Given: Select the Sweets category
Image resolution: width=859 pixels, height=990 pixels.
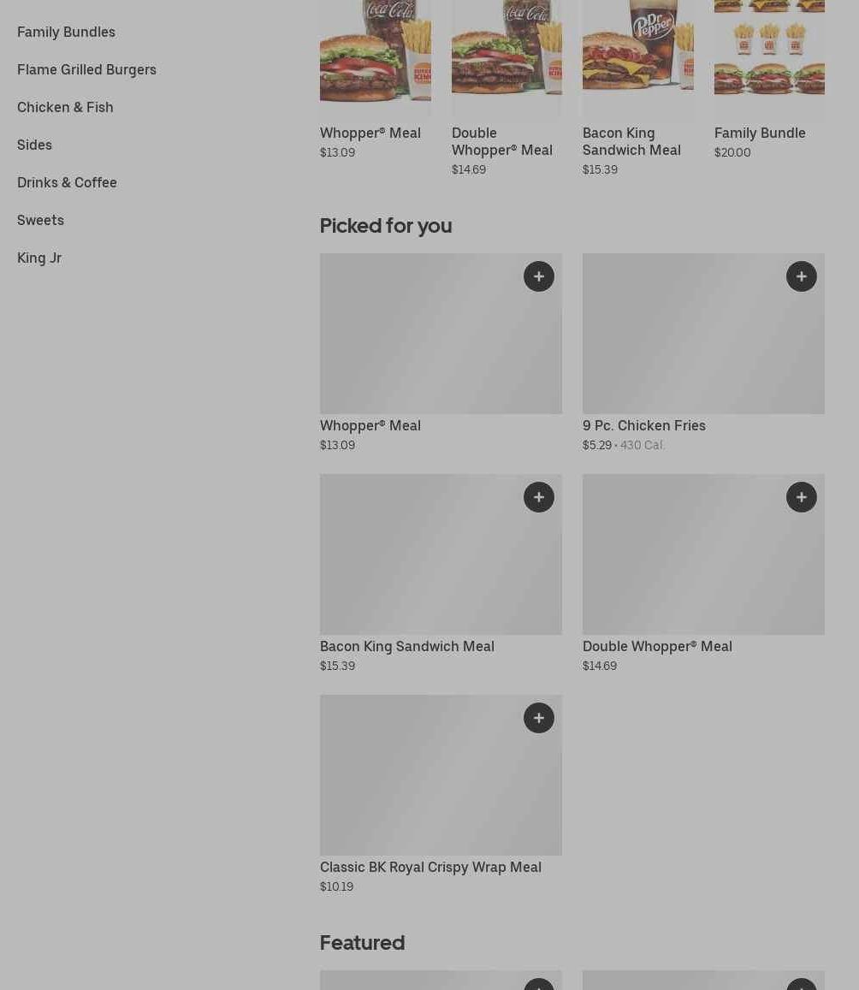Looking at the screenshot, I should tap(40, 221).
